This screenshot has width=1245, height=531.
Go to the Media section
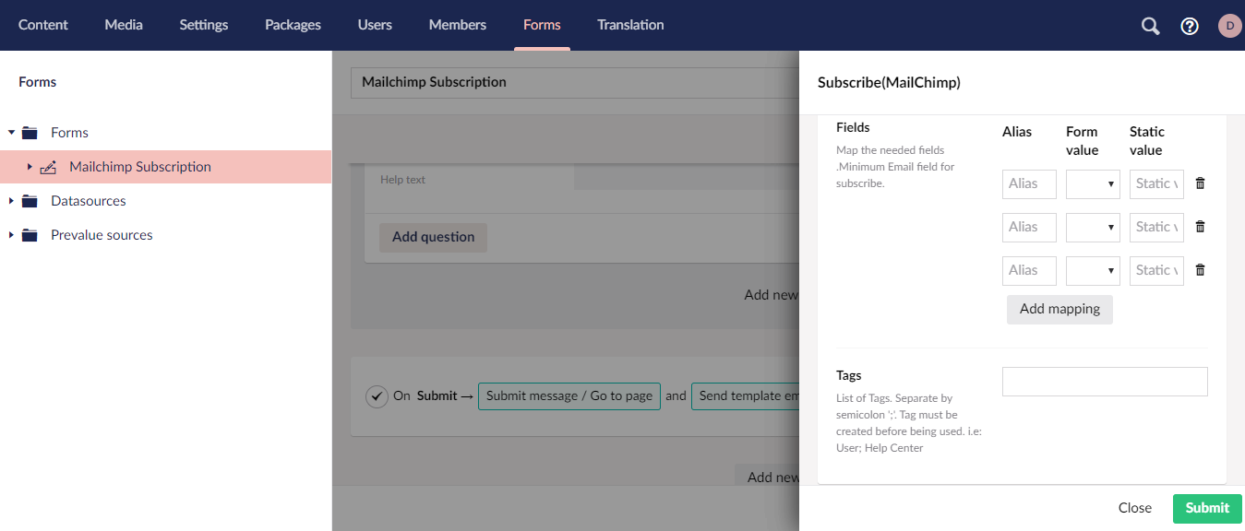click(124, 25)
